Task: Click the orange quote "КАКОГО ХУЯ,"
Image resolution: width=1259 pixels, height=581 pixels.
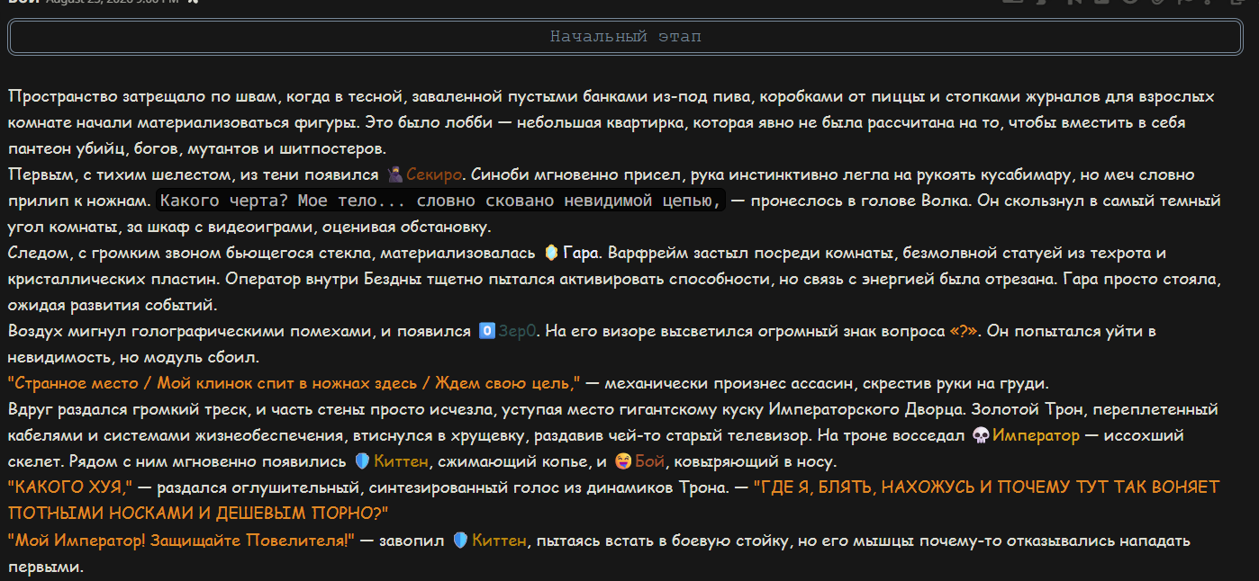Action: tap(70, 487)
